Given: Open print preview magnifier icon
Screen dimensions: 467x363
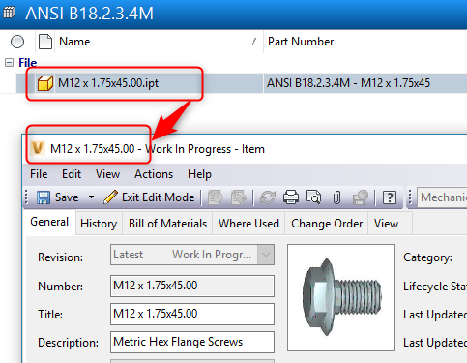Looking at the screenshot, I should [314, 197].
